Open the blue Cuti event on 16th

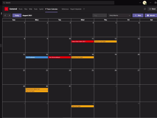coord(37,57)
